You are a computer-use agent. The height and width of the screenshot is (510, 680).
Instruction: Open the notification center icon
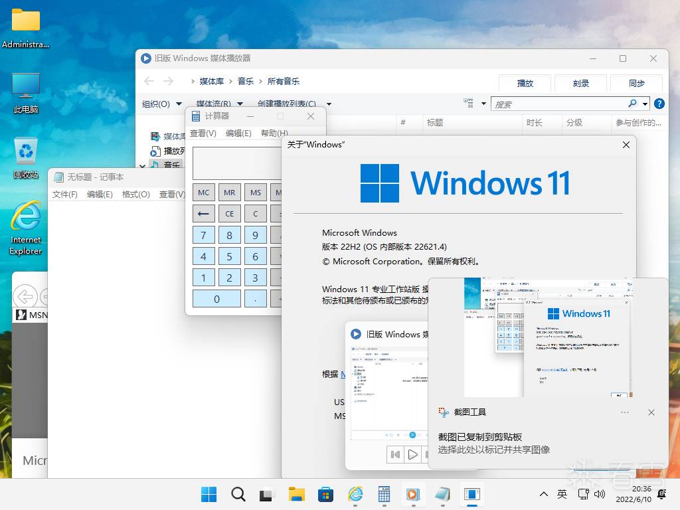point(662,494)
